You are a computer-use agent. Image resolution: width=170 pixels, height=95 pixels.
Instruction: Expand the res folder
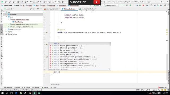coord(6,32)
